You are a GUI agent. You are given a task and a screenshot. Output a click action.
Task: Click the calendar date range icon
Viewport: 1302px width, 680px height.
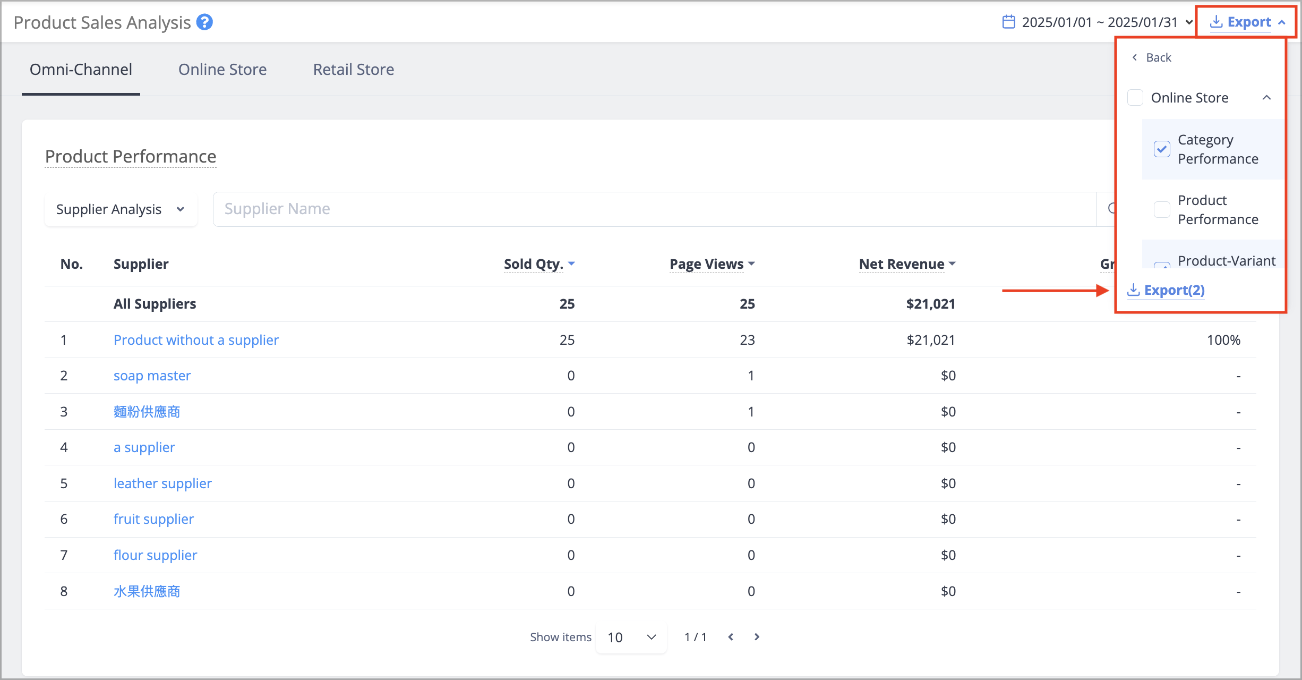(1008, 22)
